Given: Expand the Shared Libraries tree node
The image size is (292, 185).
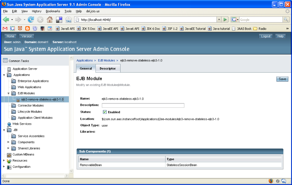Looking at the screenshot, I should point(8,148).
